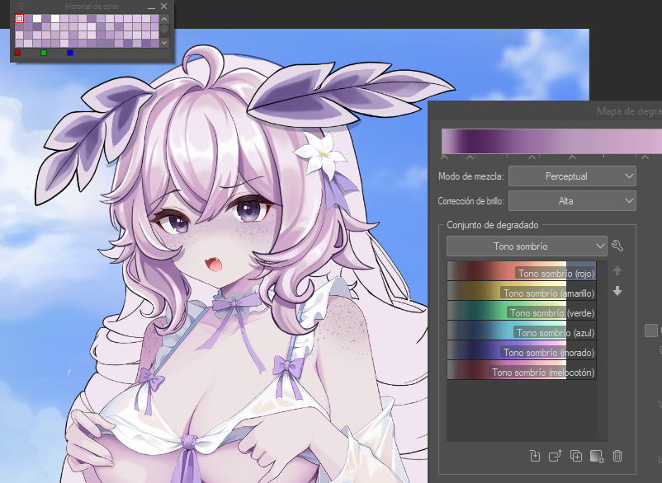Open the Tono sombrío gradient set dropdown
Viewport: 662px width, 483px height.
click(x=527, y=246)
